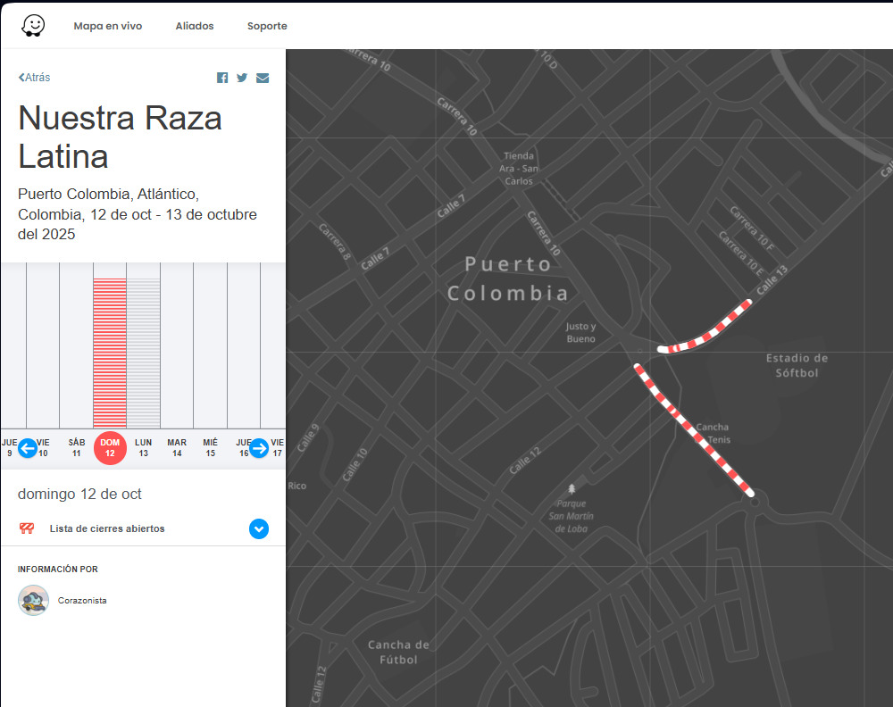The image size is (893, 707).
Task: Go back using Atrás link
Action: [x=35, y=78]
